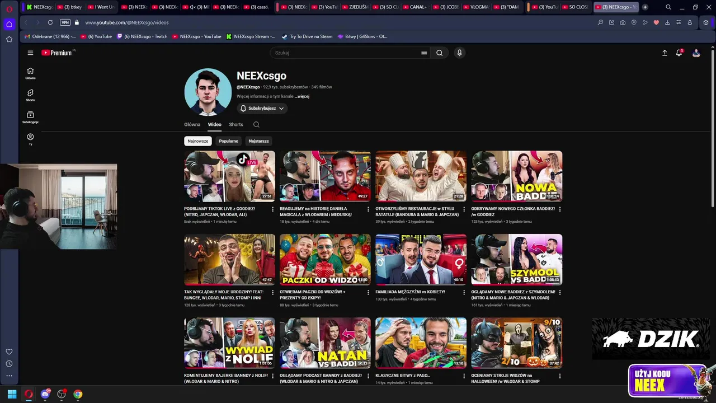Reload the page with the refresh icon
Image resolution: width=716 pixels, height=403 pixels.
coord(50,22)
